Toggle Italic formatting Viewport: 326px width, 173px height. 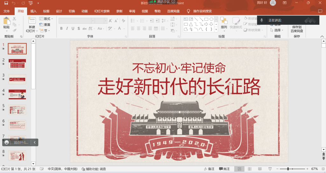tap(67, 28)
